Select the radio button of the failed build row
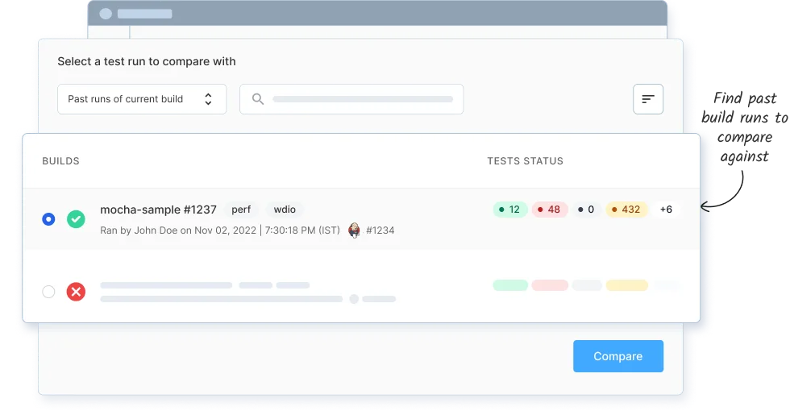This screenshot has height=411, width=790. 48,292
